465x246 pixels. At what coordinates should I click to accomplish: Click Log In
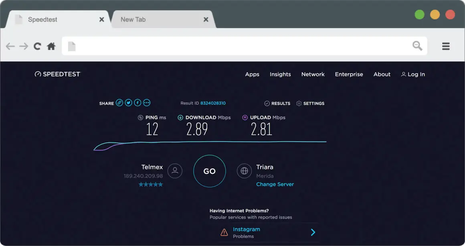tap(413, 75)
